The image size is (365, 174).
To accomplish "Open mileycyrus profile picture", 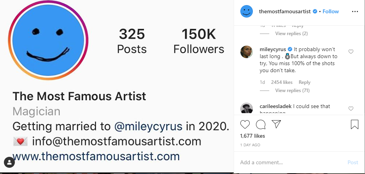I will (247, 52).
